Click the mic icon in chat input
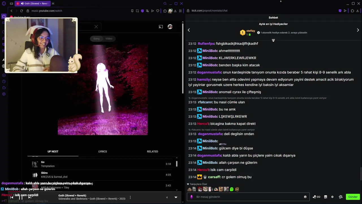This screenshot has height=204, width=362. [x=191, y=197]
